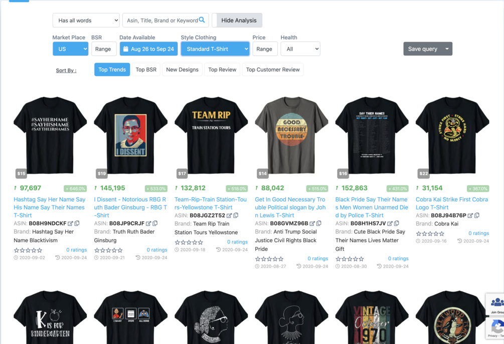Copy ASIN B08J94B76P using copy icon
The width and height of the screenshot is (504, 344).
(x=477, y=215)
